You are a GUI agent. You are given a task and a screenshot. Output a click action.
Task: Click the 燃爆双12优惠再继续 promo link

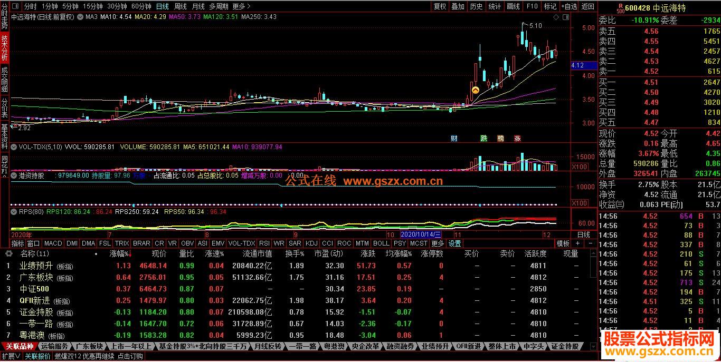pyautogui.click(x=84, y=356)
